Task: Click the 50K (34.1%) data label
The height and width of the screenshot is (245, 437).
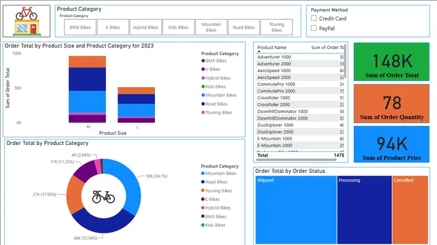Action: point(156,176)
